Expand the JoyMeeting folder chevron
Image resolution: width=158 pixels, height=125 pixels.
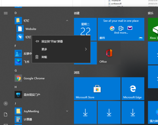point(67,111)
